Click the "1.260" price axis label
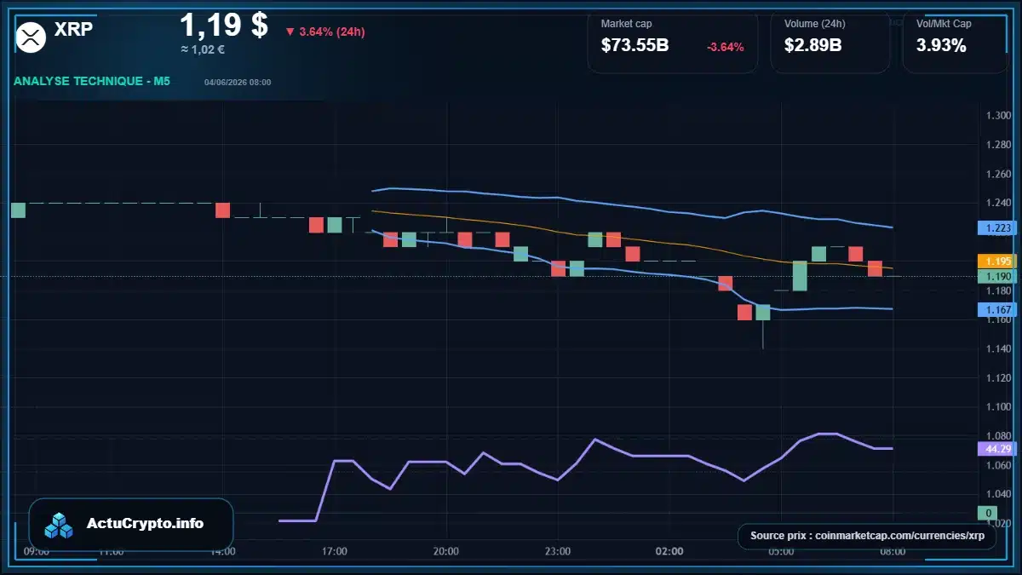 (997, 175)
